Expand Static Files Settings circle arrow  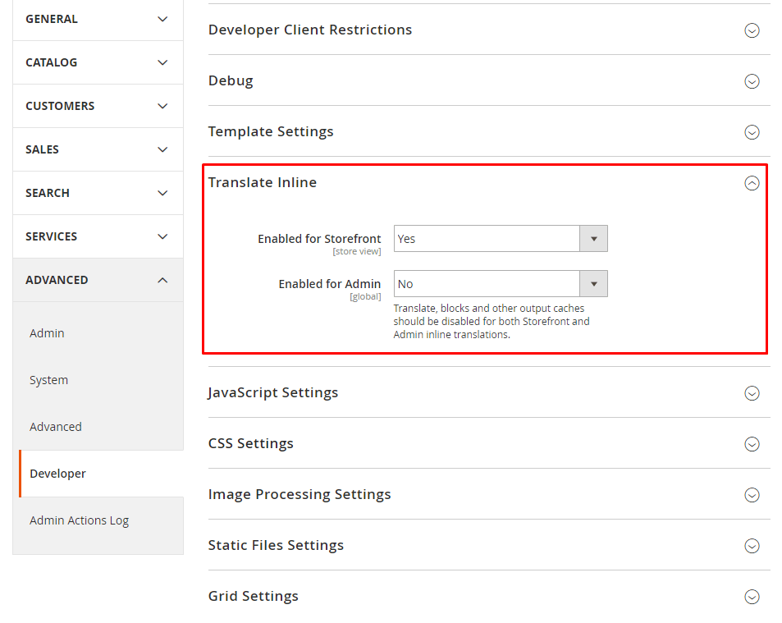752,546
